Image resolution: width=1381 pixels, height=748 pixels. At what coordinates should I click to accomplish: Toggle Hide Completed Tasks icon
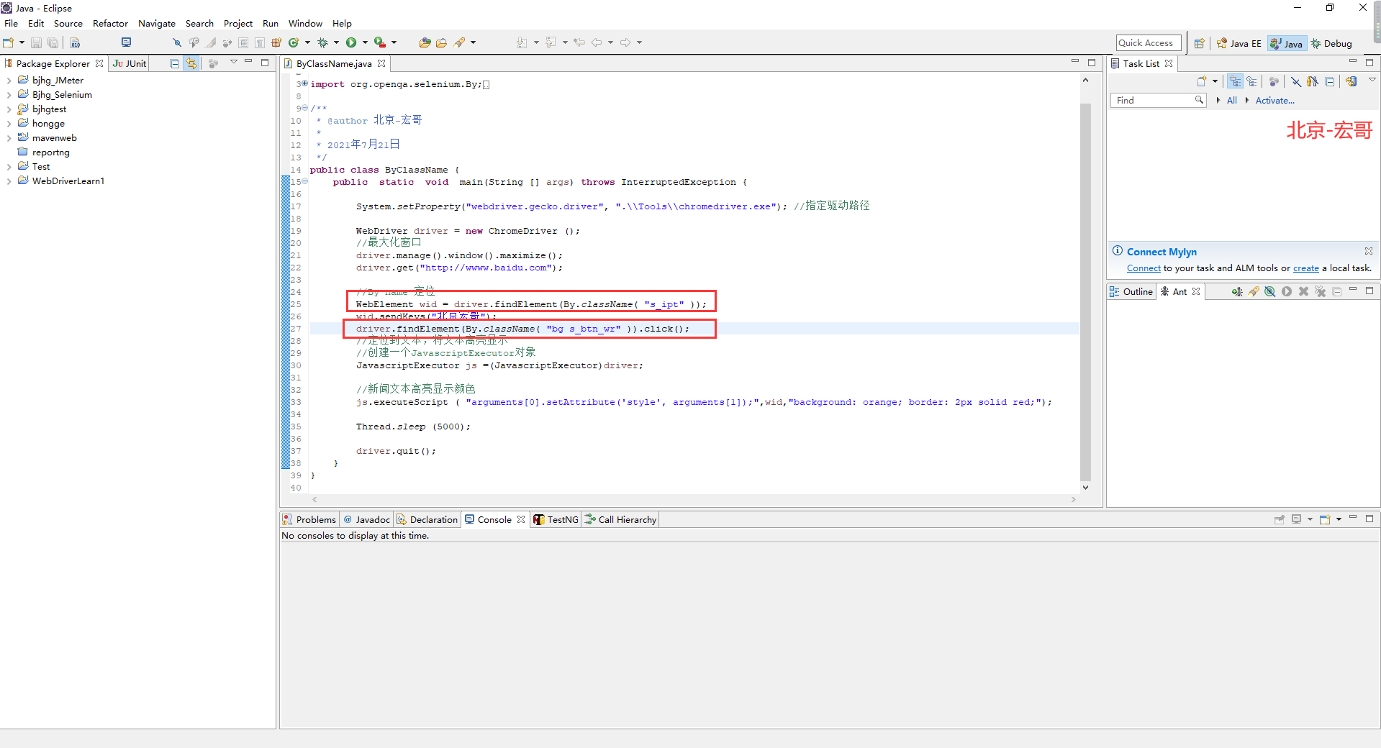point(1295,81)
